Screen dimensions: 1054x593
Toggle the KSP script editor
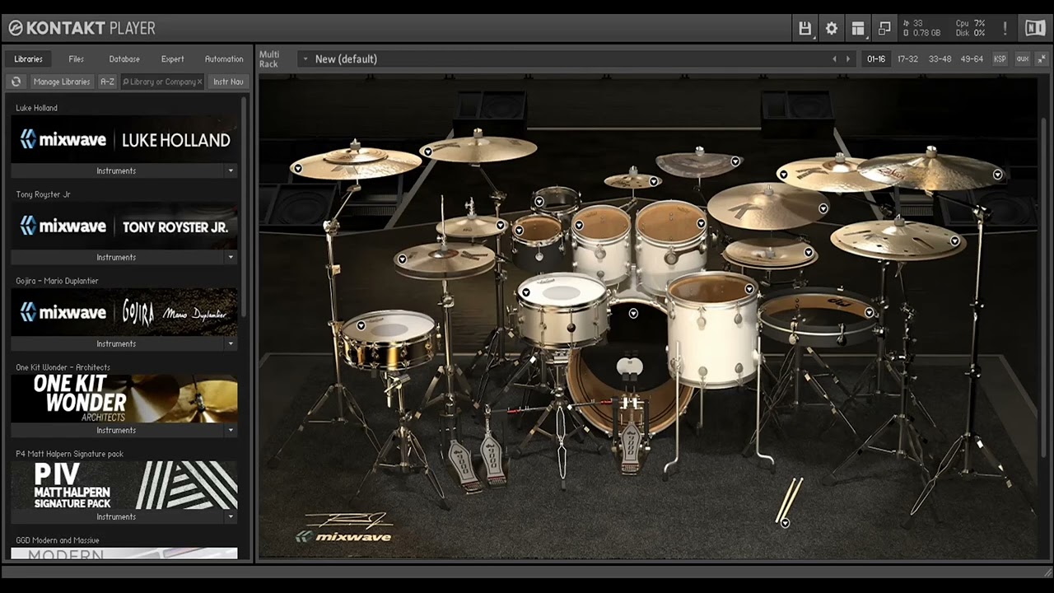(x=1000, y=58)
